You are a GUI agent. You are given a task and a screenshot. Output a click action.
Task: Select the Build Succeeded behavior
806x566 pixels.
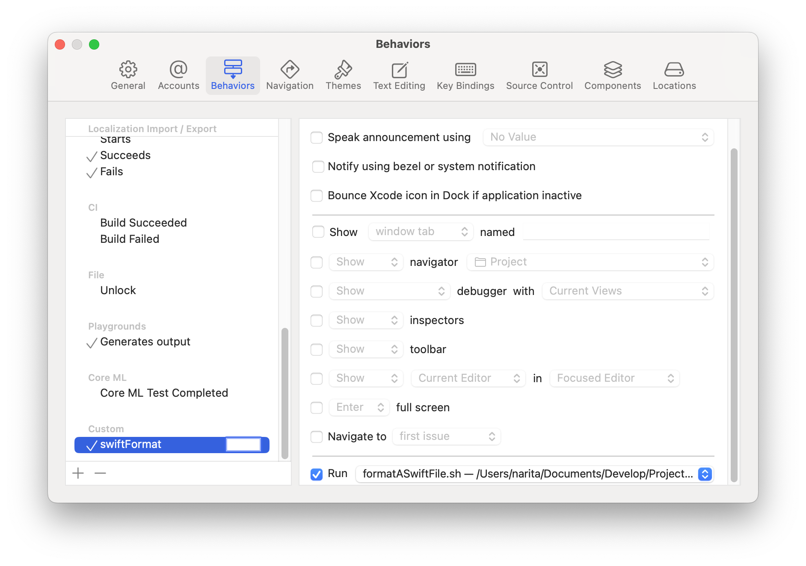[172, 223]
